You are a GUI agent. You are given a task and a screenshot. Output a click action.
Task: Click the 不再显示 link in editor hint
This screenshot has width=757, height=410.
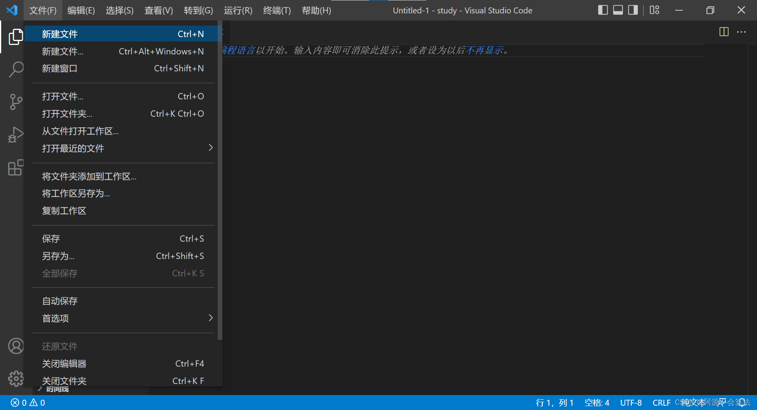485,50
